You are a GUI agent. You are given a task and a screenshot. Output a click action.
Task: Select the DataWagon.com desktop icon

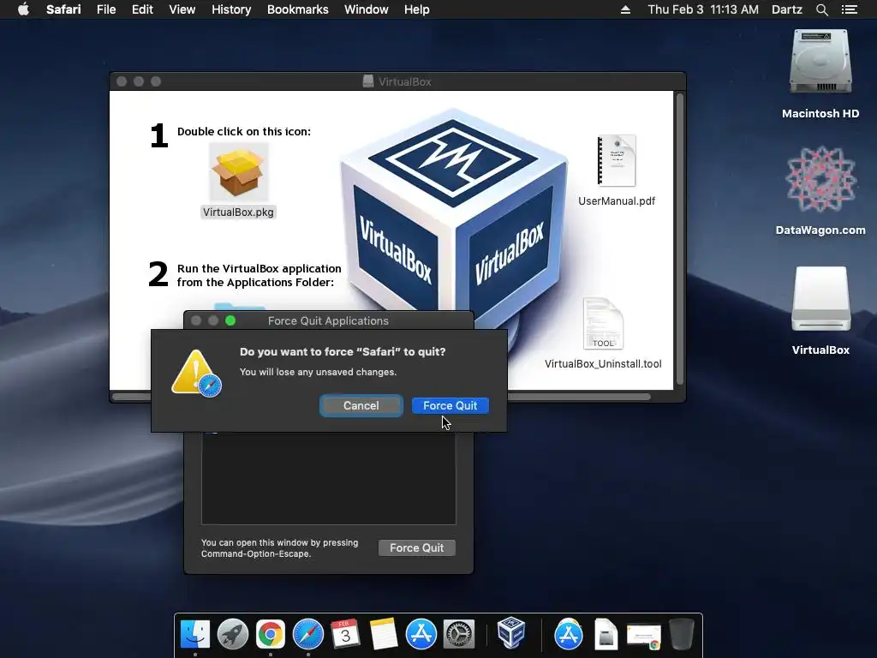[820, 179]
